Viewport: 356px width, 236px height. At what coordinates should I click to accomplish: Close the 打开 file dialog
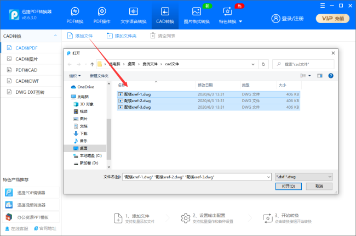click(x=333, y=53)
